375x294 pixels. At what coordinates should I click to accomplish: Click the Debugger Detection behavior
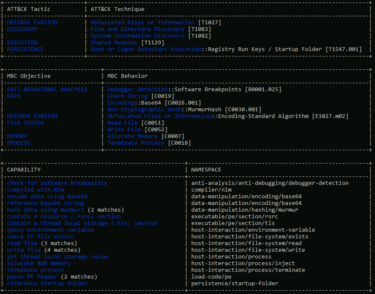tap(138, 89)
